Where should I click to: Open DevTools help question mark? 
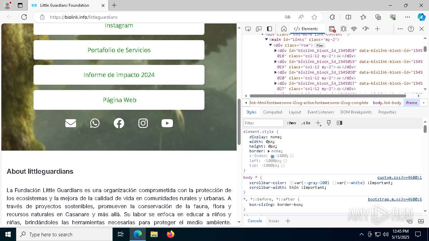click(411, 29)
